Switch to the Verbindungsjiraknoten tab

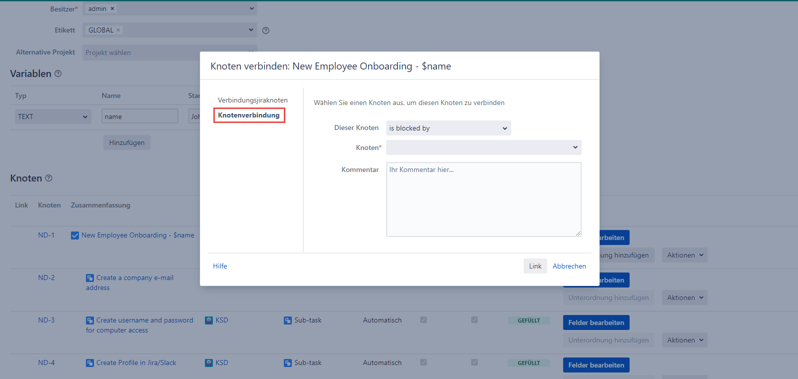[x=252, y=100]
